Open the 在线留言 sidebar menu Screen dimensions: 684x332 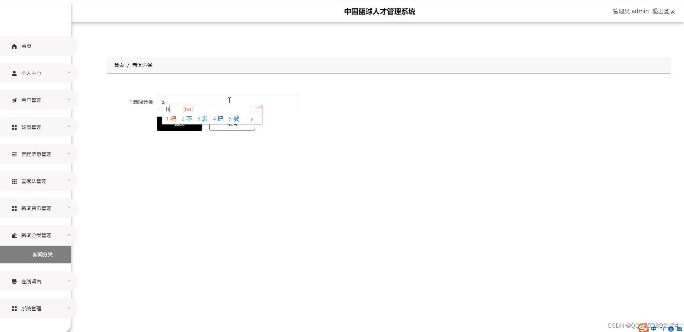pos(38,282)
